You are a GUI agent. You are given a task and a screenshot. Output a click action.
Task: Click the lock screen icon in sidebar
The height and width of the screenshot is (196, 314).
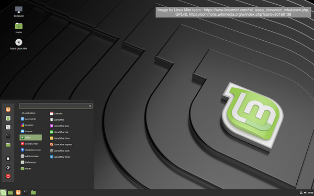click(x=8, y=158)
